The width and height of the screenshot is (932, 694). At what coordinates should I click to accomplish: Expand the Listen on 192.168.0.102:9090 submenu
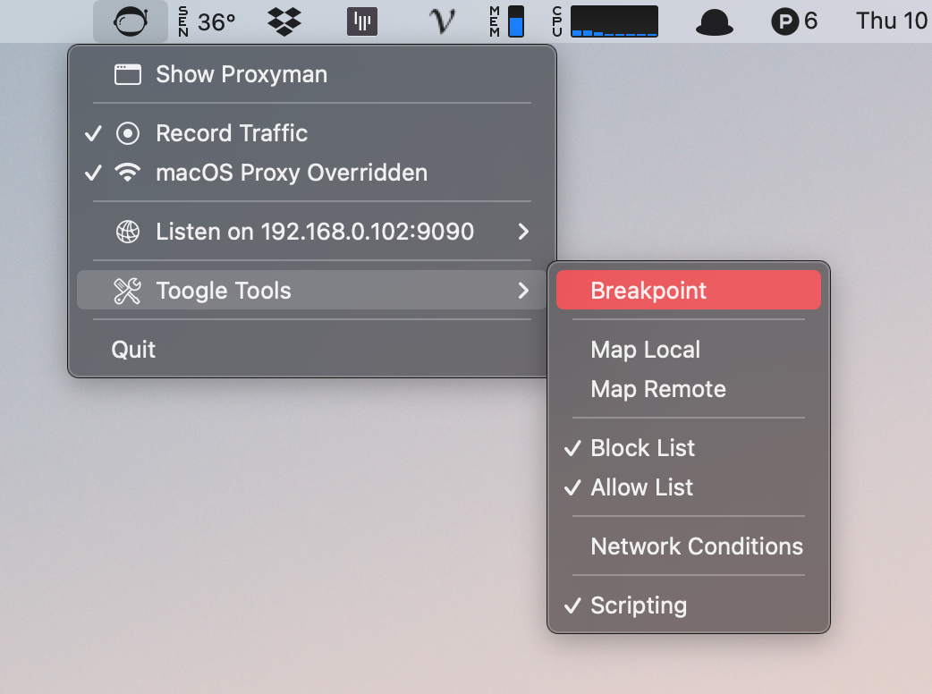pos(315,231)
